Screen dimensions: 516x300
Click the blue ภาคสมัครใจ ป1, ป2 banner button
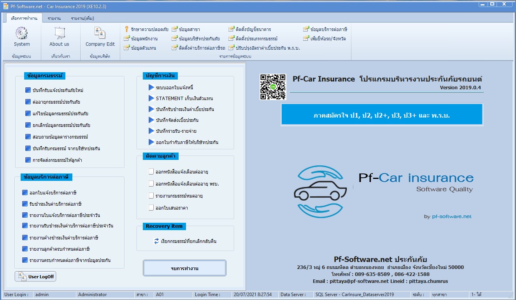click(x=382, y=115)
